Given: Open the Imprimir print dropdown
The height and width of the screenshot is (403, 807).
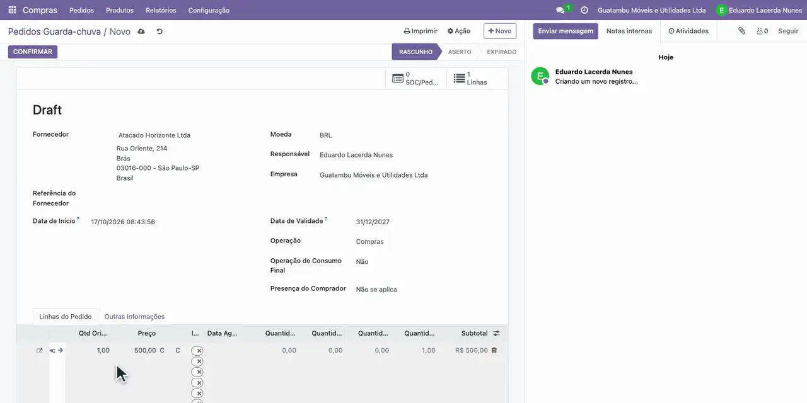Looking at the screenshot, I should click(421, 31).
